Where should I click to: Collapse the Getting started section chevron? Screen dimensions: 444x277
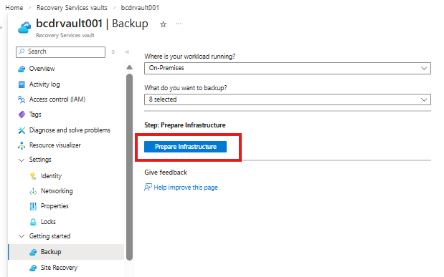pyautogui.click(x=22, y=236)
